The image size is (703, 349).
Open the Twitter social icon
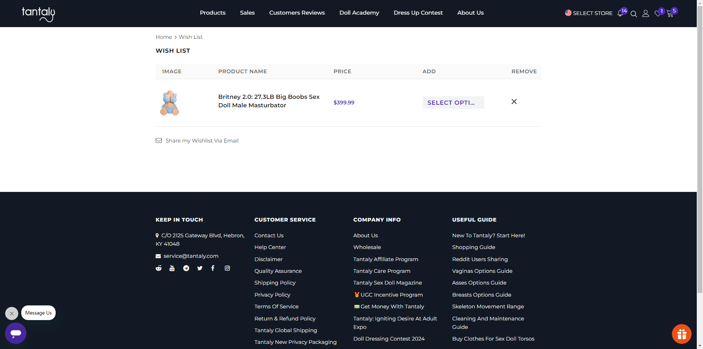click(200, 268)
